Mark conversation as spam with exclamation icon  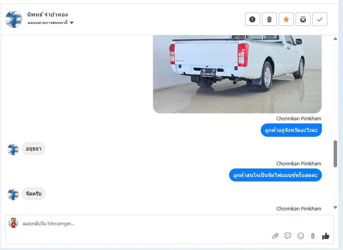pyautogui.click(x=253, y=19)
